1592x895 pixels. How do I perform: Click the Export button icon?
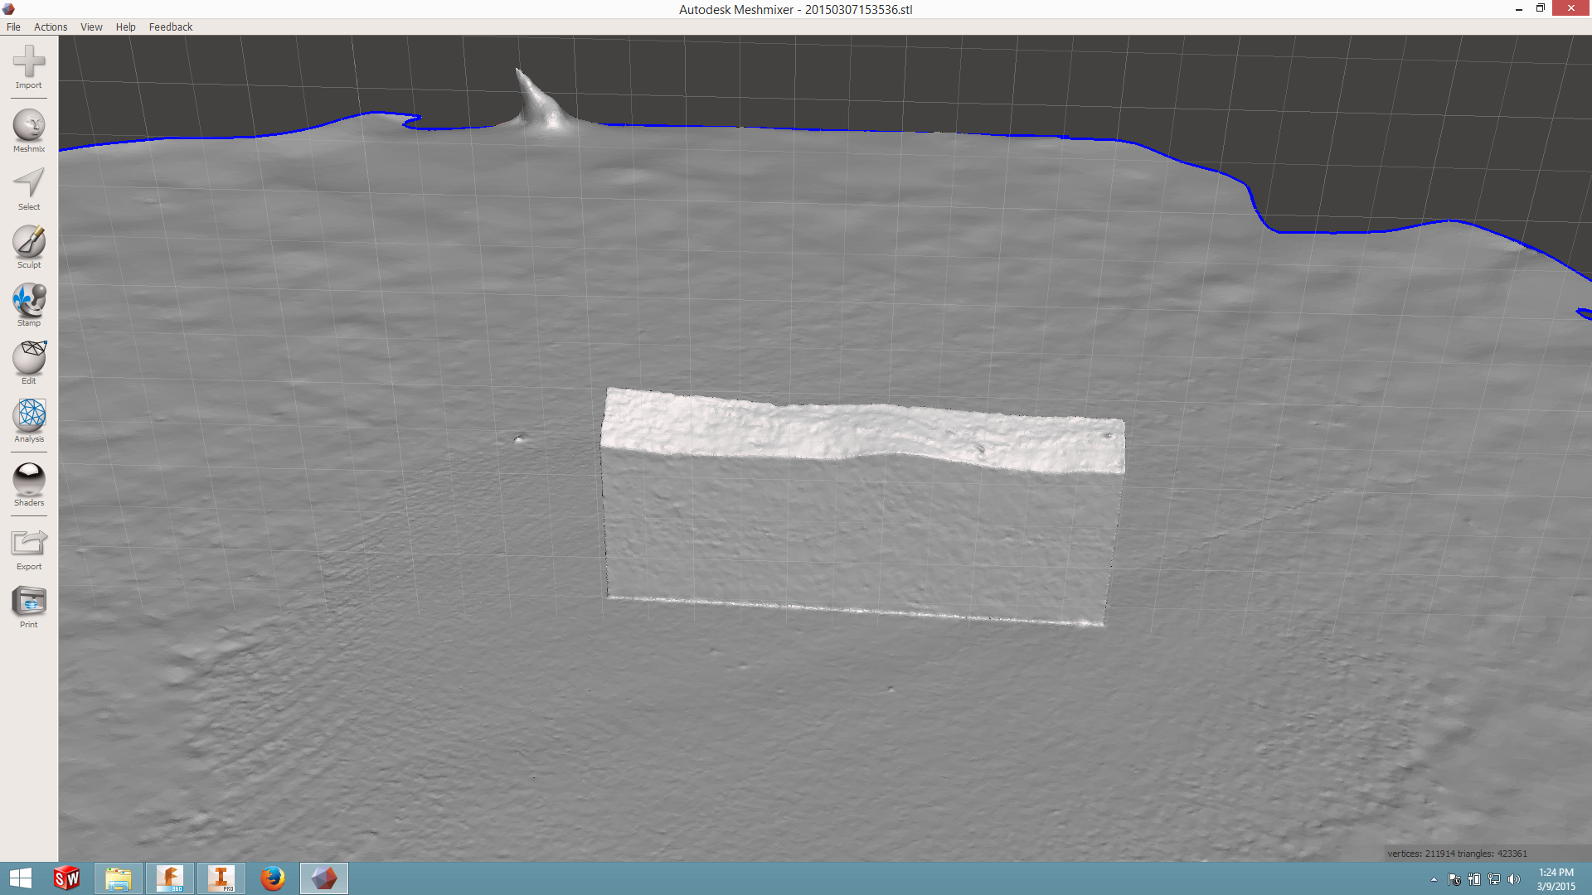pos(29,543)
